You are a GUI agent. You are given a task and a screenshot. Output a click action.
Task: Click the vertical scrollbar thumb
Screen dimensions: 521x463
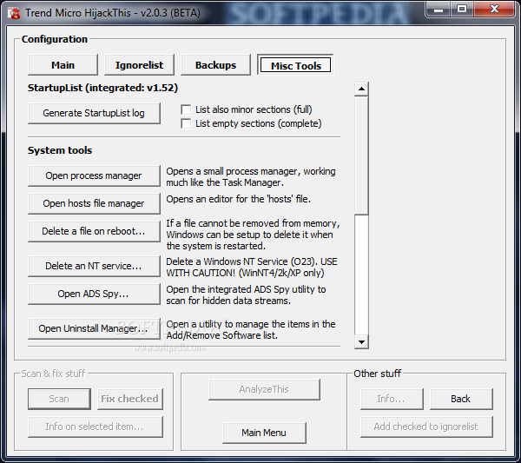(361, 155)
